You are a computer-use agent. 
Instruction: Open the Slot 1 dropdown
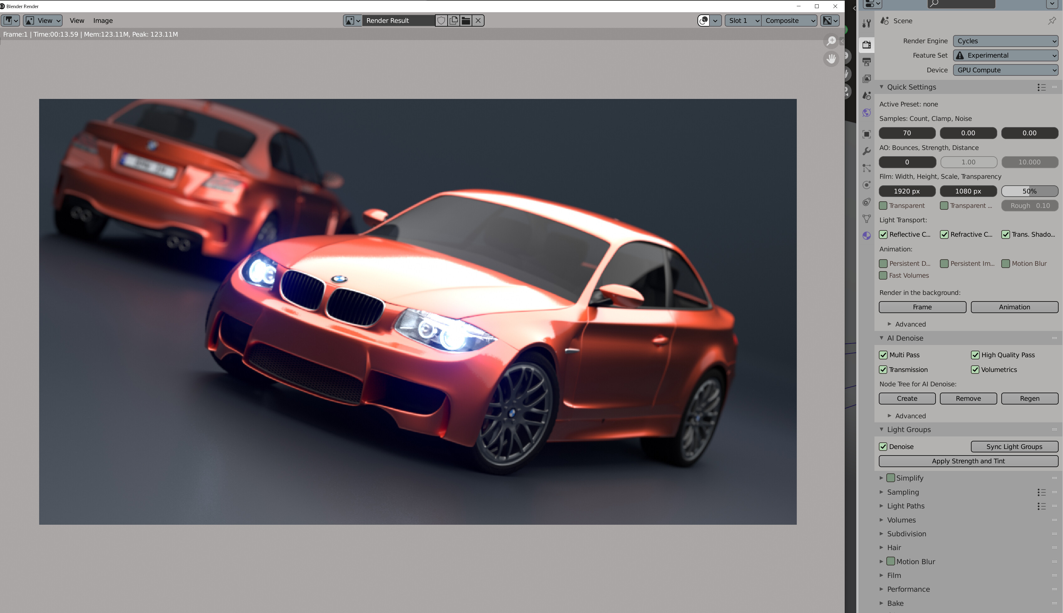point(743,20)
